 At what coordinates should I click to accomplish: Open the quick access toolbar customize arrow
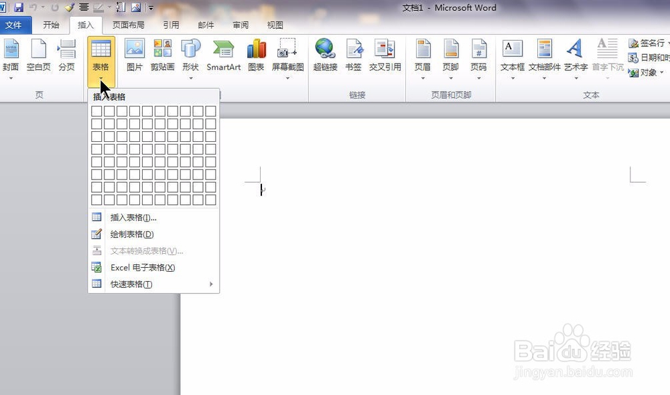151,7
